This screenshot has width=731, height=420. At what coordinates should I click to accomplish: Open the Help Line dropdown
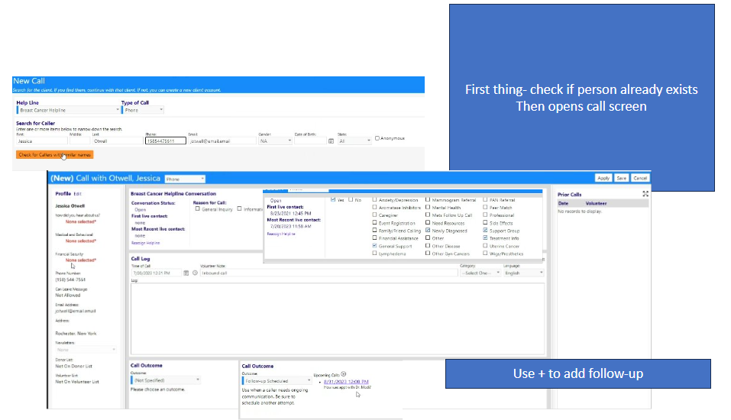point(69,110)
